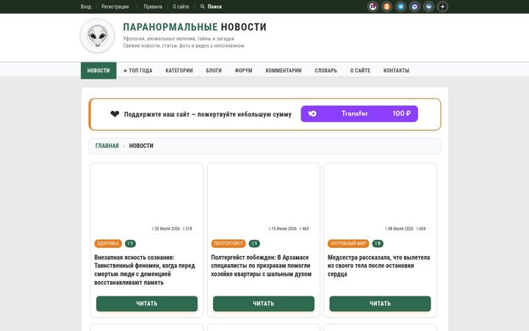Open О САЙТЕ in the main navigation
This screenshot has width=529, height=331.
click(360, 71)
